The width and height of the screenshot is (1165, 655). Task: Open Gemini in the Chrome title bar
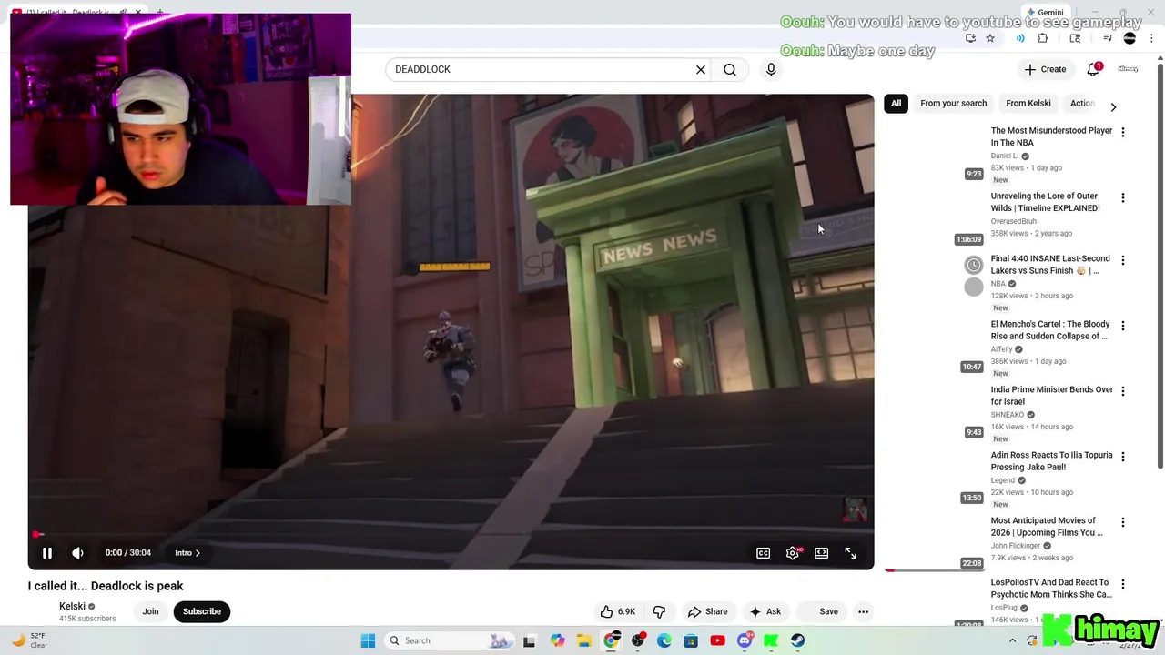click(1045, 13)
